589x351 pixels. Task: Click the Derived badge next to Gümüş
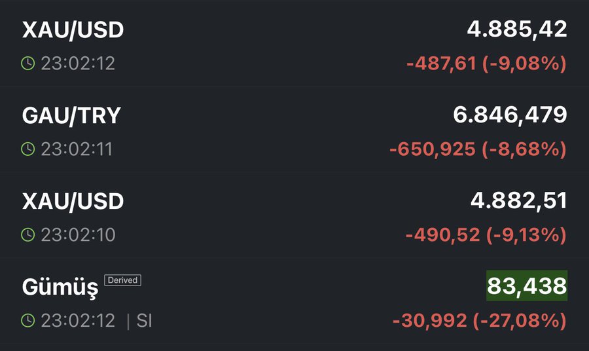122,280
